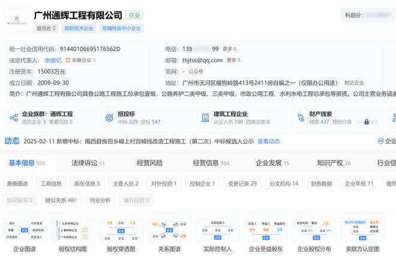Switch to the 经营风险 tab

[150, 163]
